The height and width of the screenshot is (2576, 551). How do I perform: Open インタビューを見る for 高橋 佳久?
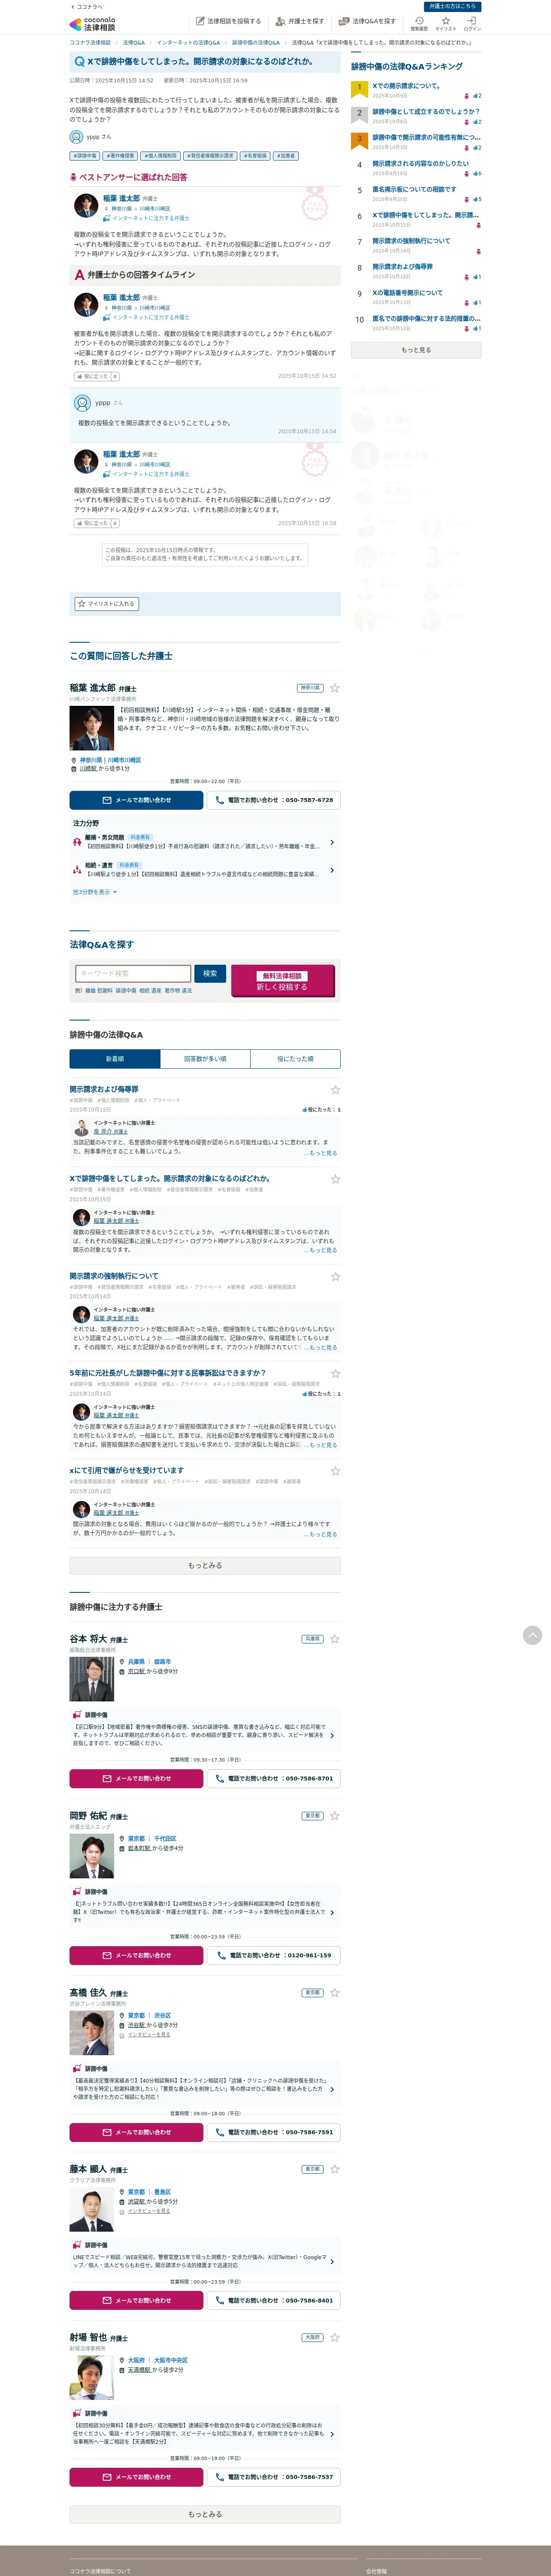148,2034
